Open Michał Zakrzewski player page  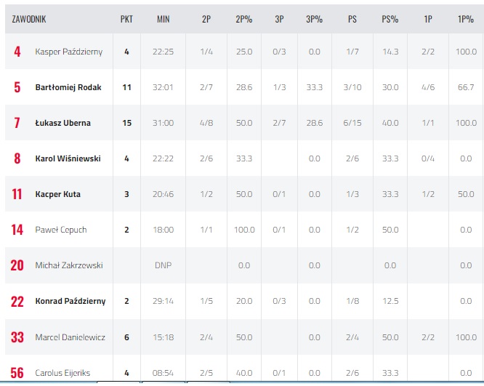pos(69,265)
